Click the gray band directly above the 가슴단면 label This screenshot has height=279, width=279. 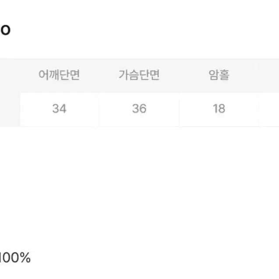[x=139, y=63]
